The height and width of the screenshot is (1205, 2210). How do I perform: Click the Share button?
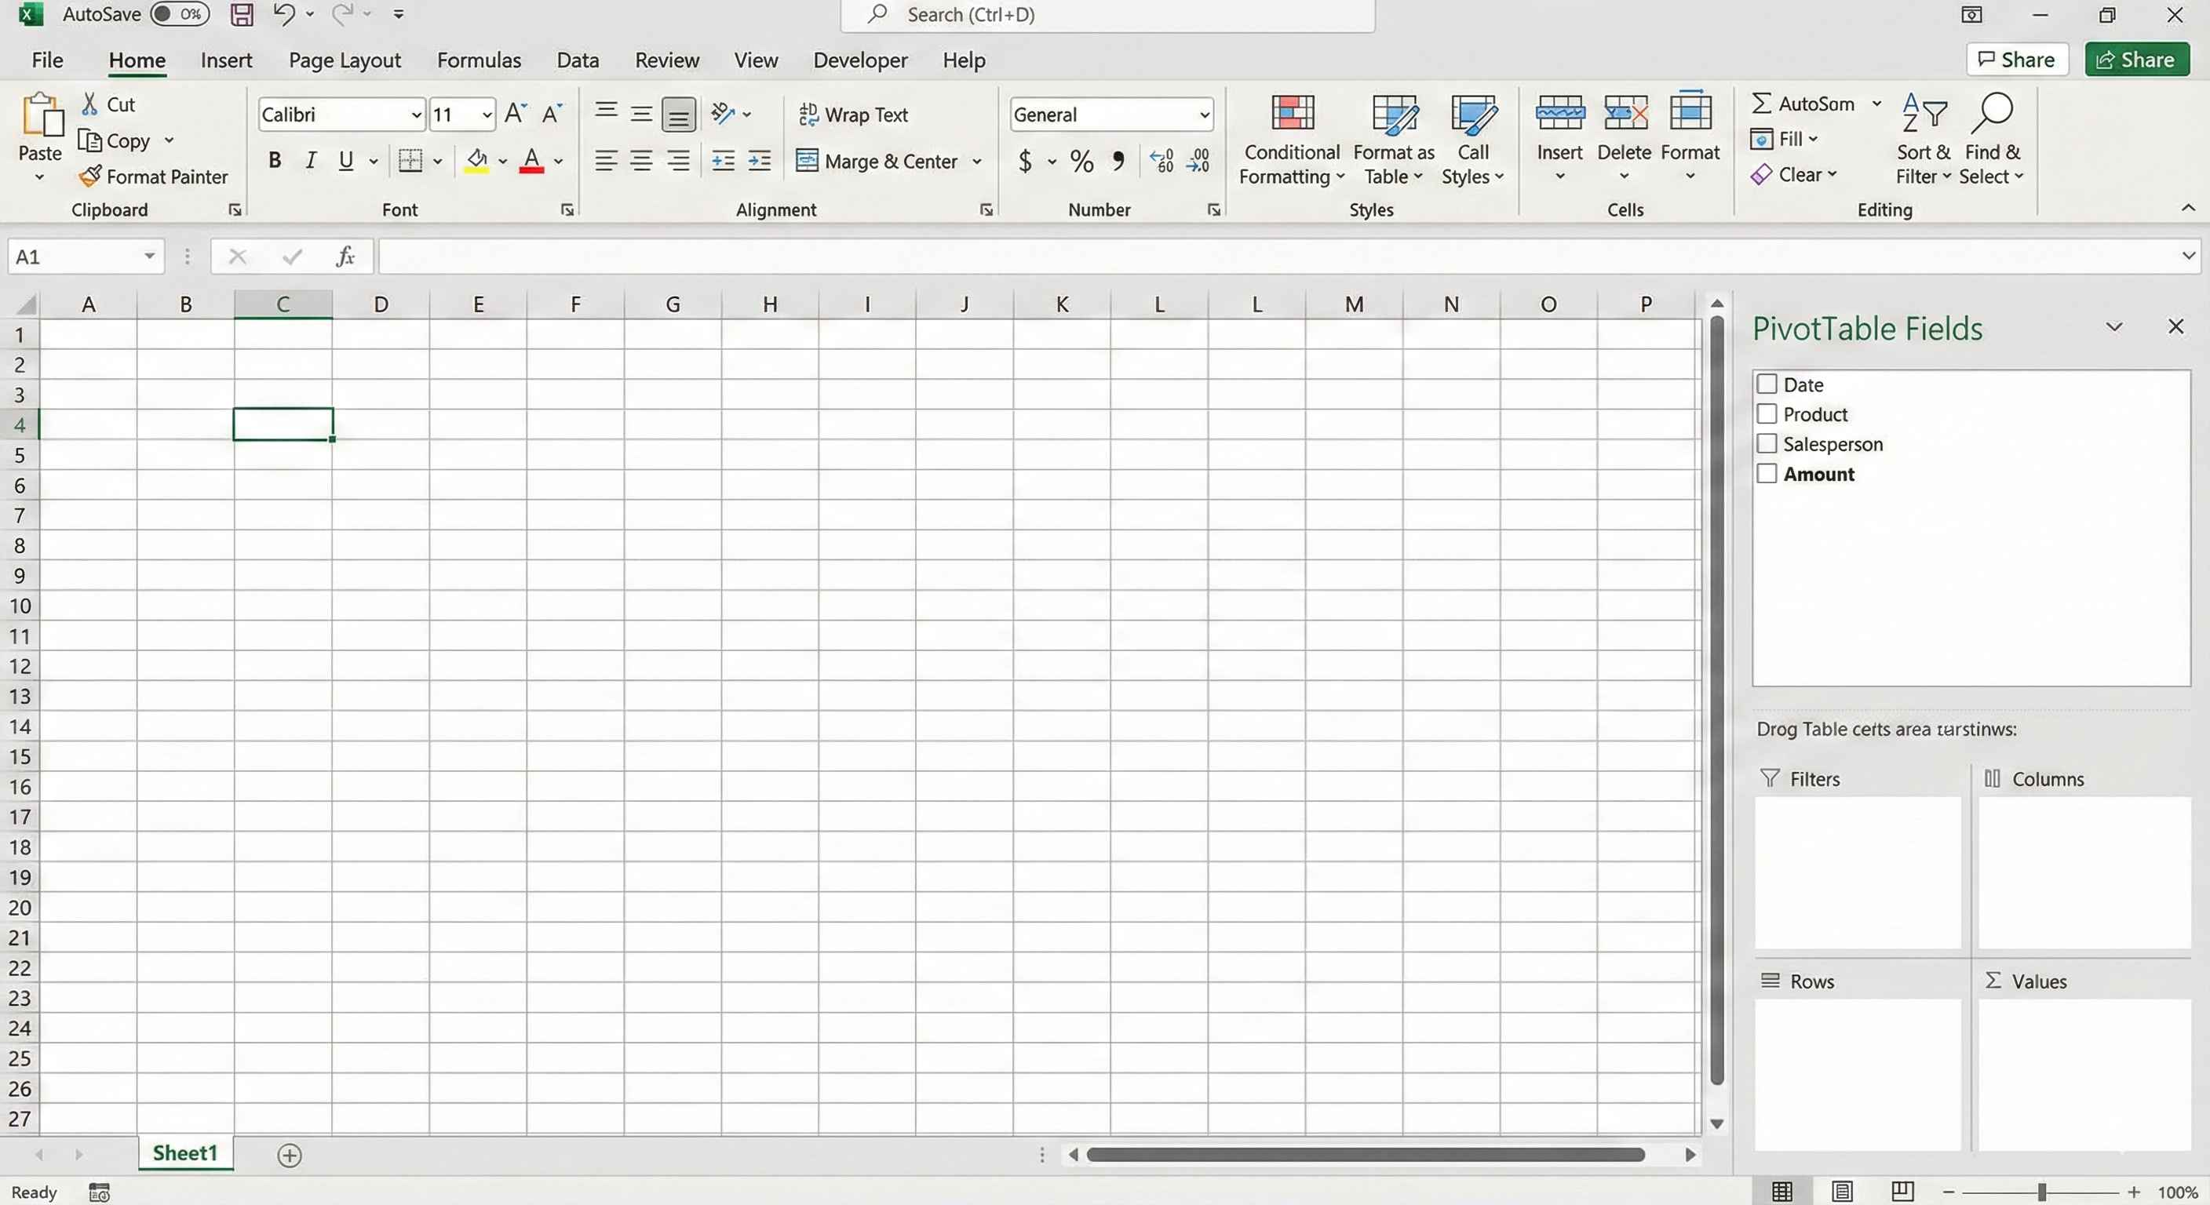coord(2135,59)
